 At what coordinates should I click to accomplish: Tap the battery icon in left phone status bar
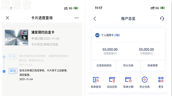pyautogui.click(x=76, y=8)
